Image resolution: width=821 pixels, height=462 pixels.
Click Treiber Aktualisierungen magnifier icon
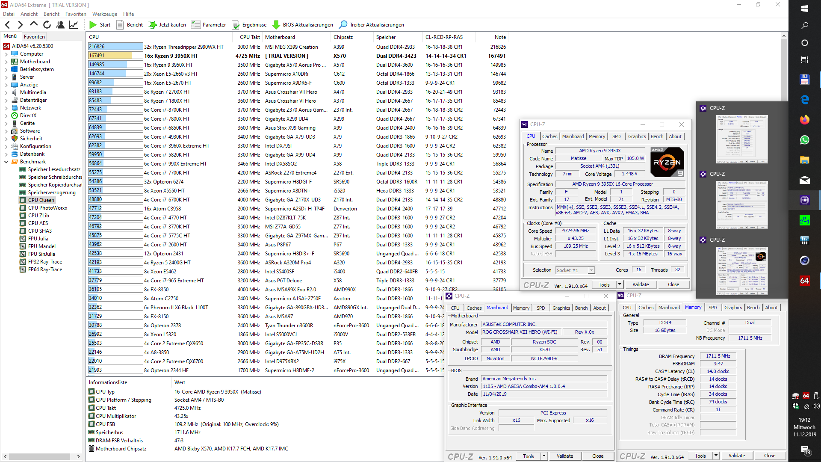343,25
